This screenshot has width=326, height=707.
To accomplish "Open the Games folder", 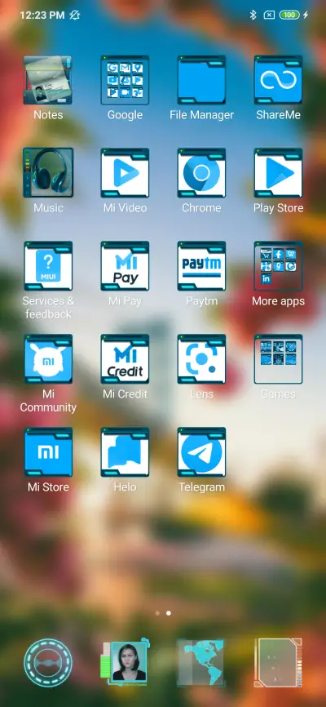I will [278, 359].
